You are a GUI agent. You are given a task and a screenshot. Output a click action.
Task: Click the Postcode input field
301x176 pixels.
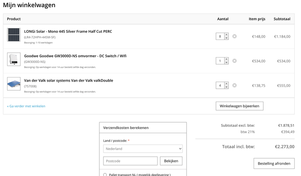point(130,161)
